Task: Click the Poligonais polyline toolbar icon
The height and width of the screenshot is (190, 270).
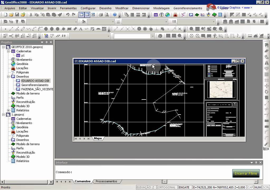Action: pyautogui.click(x=184, y=15)
